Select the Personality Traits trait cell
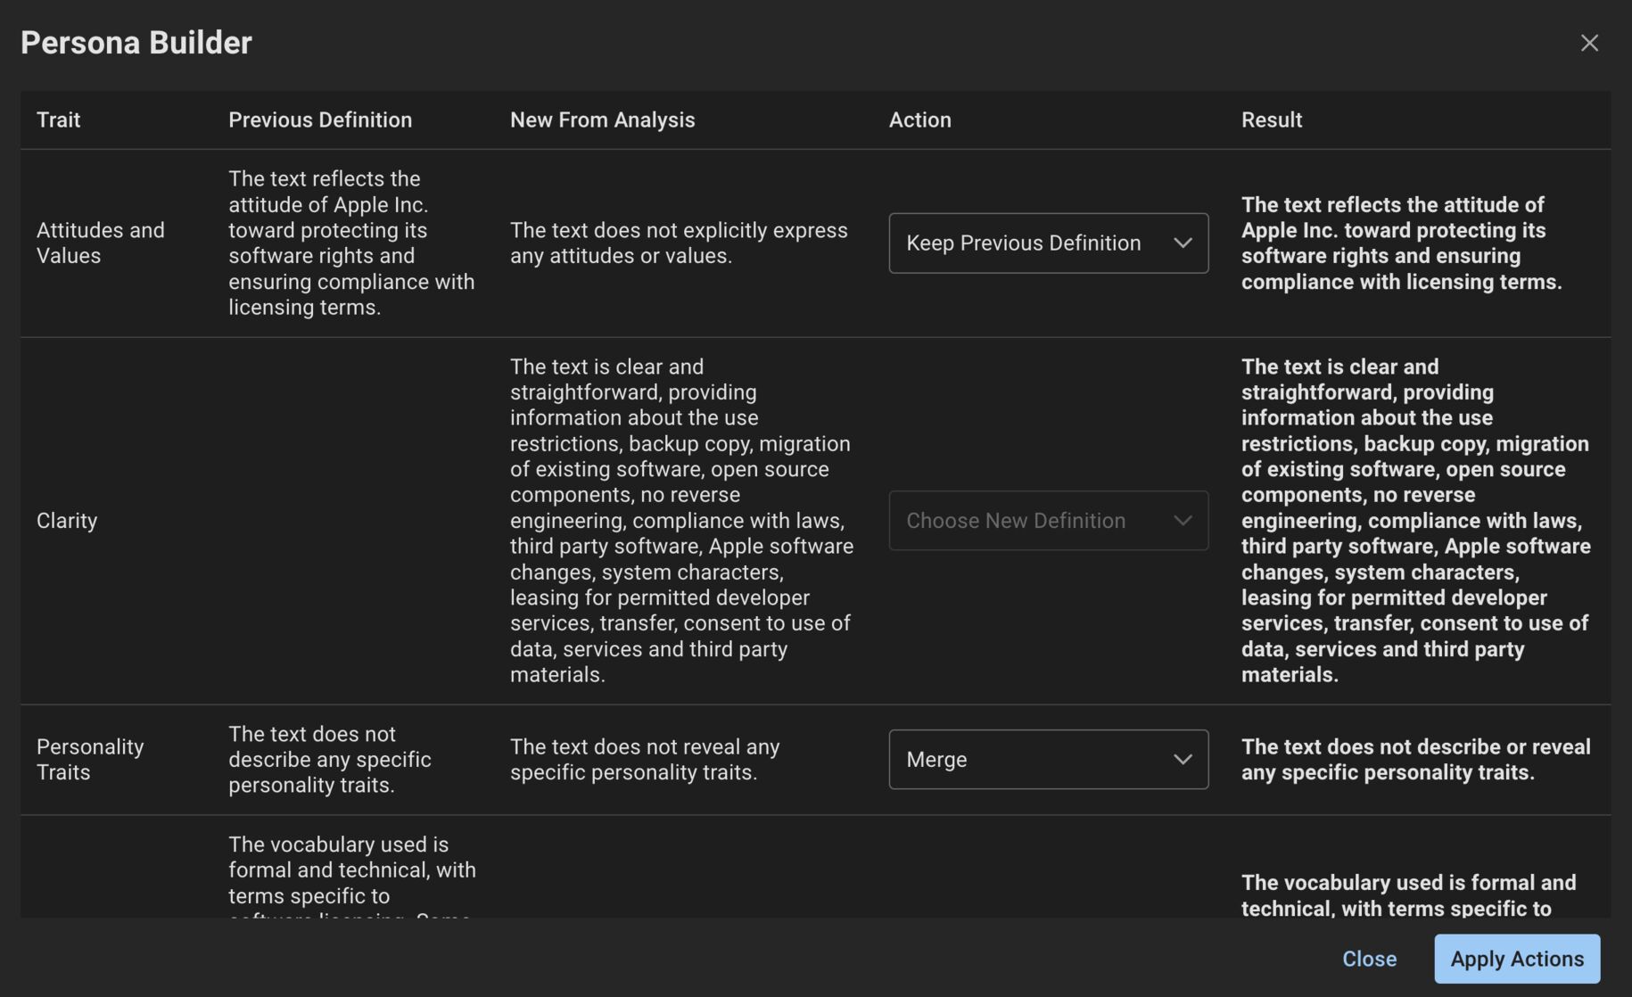1632x997 pixels. [90, 760]
